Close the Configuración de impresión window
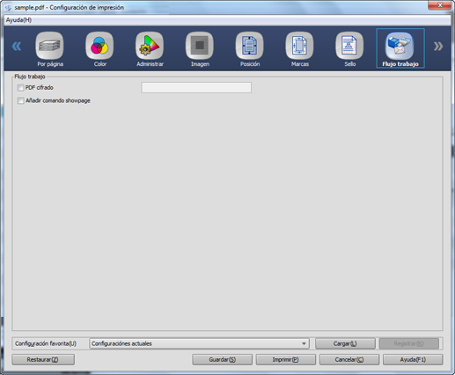Image resolution: width=455 pixels, height=375 pixels. point(440,5)
